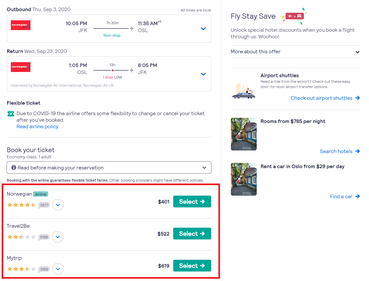The height and width of the screenshot is (281, 369).
Task: Expand outbound JFK to OSL flight details
Action: (203, 29)
